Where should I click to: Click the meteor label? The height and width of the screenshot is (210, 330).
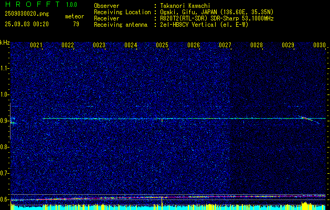click(x=74, y=16)
